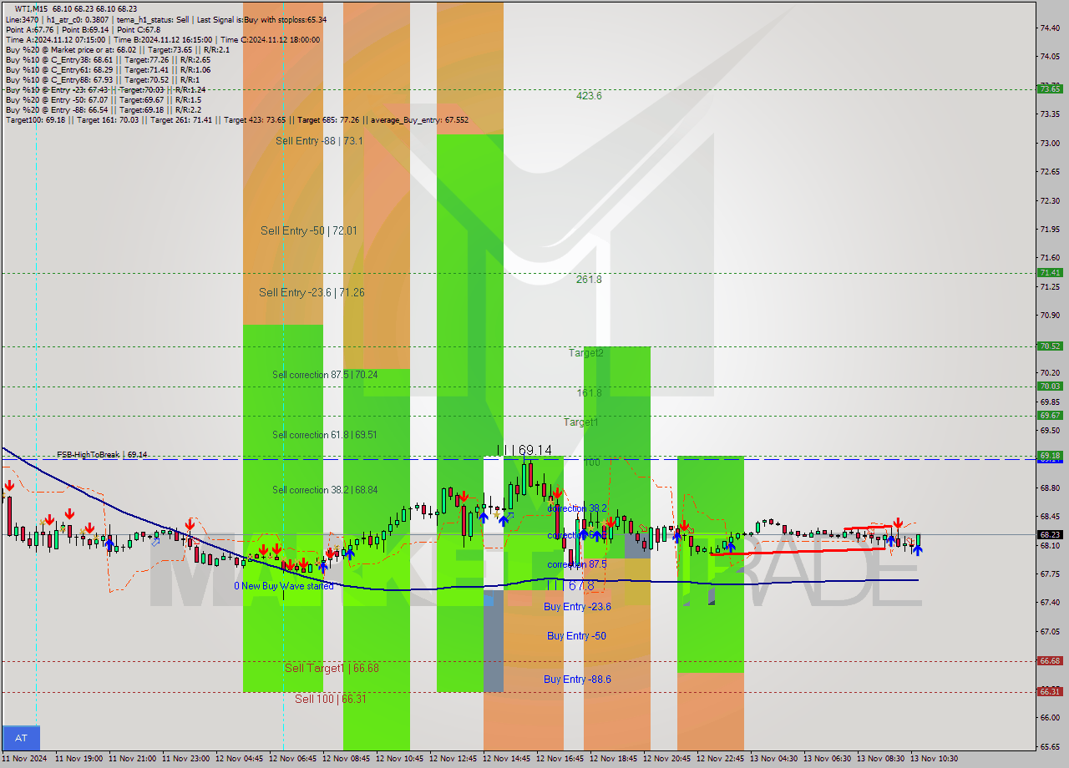Click the red 66.31 price tag on the axis

click(x=1050, y=692)
